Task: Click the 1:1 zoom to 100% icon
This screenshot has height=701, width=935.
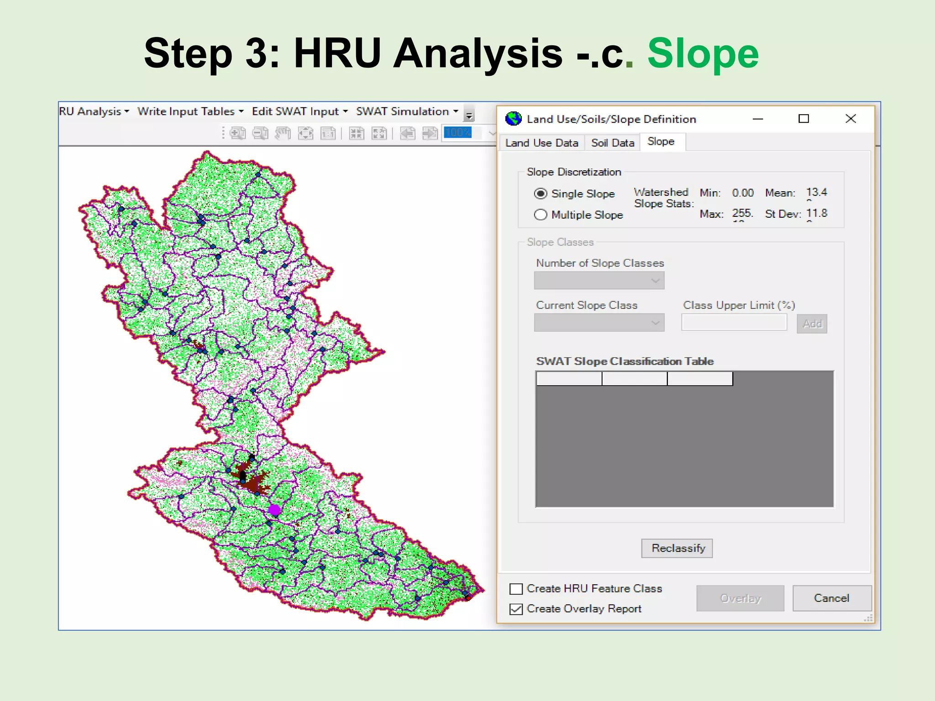Action: click(x=328, y=133)
